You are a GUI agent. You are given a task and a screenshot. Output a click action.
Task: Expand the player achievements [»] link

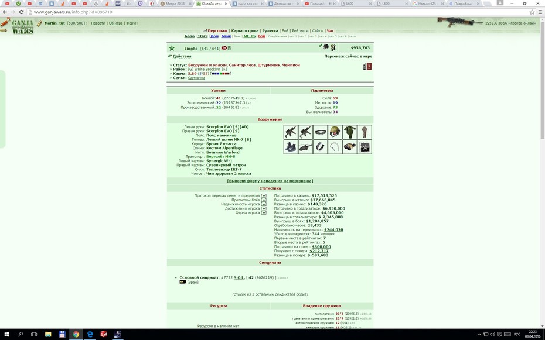(264, 208)
